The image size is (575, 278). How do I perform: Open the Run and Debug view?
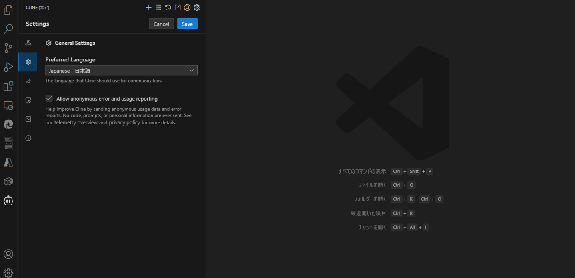pos(8,67)
